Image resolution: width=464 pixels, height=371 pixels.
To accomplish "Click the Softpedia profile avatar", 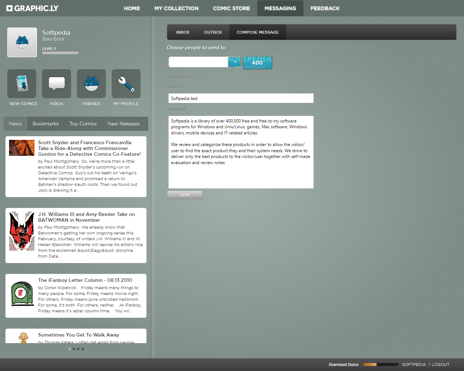I will pyautogui.click(x=22, y=42).
